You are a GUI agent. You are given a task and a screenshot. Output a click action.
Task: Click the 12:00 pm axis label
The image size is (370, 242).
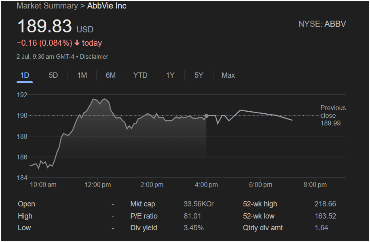click(97, 185)
